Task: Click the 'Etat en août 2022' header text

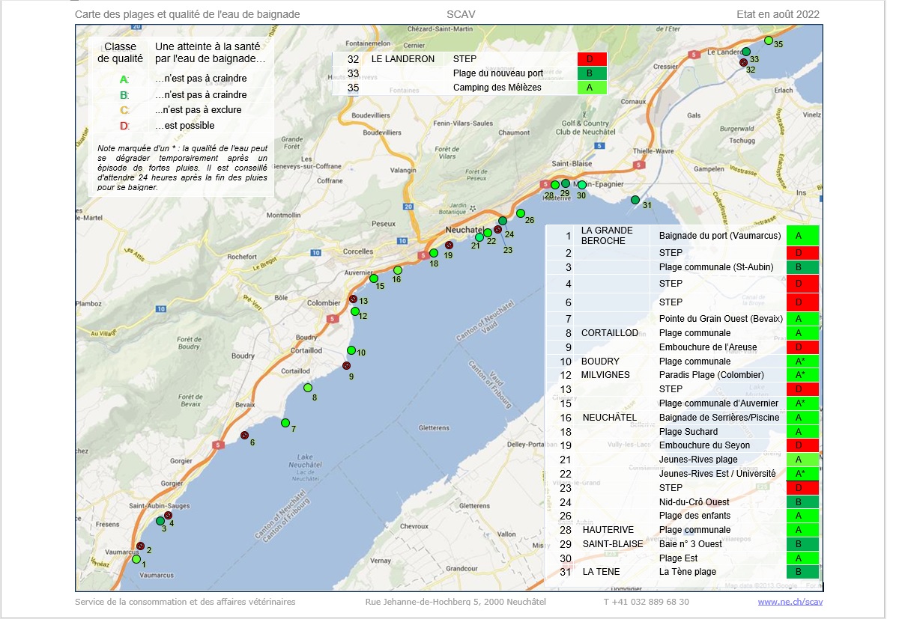Action: [x=778, y=14]
